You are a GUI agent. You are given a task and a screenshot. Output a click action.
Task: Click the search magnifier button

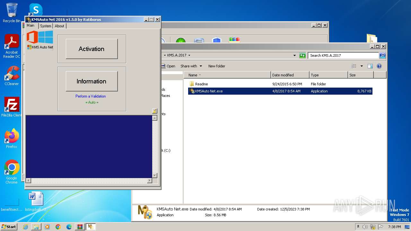point(382,56)
